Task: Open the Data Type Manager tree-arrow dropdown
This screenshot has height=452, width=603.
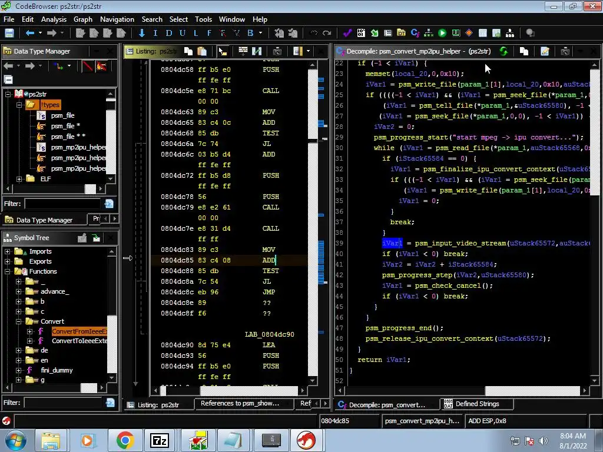Action: point(69,66)
